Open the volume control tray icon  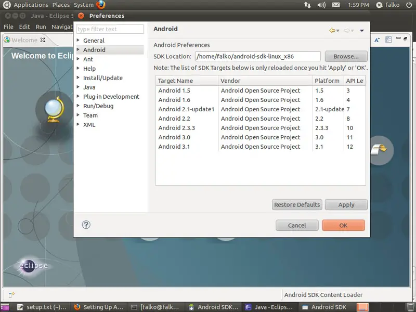pyautogui.click(x=321, y=5)
